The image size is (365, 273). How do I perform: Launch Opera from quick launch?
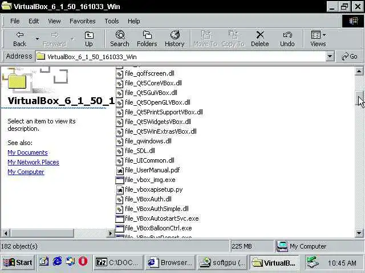pyautogui.click(x=83, y=262)
